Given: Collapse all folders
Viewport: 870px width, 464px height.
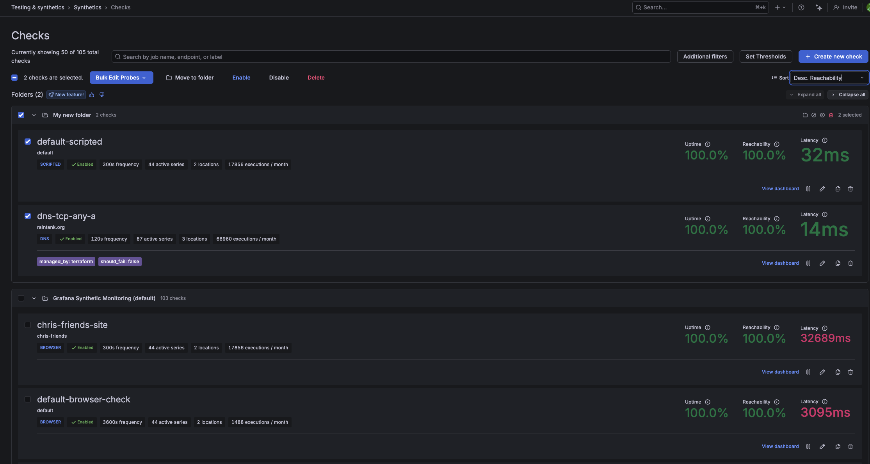Looking at the screenshot, I should click(x=848, y=95).
